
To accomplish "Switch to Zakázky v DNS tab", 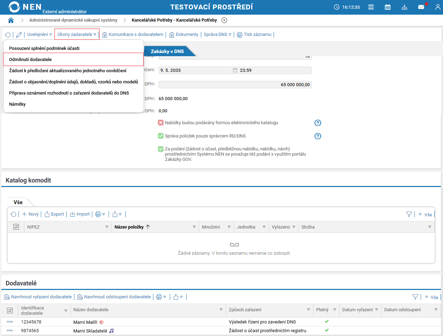I will pyautogui.click(x=167, y=51).
